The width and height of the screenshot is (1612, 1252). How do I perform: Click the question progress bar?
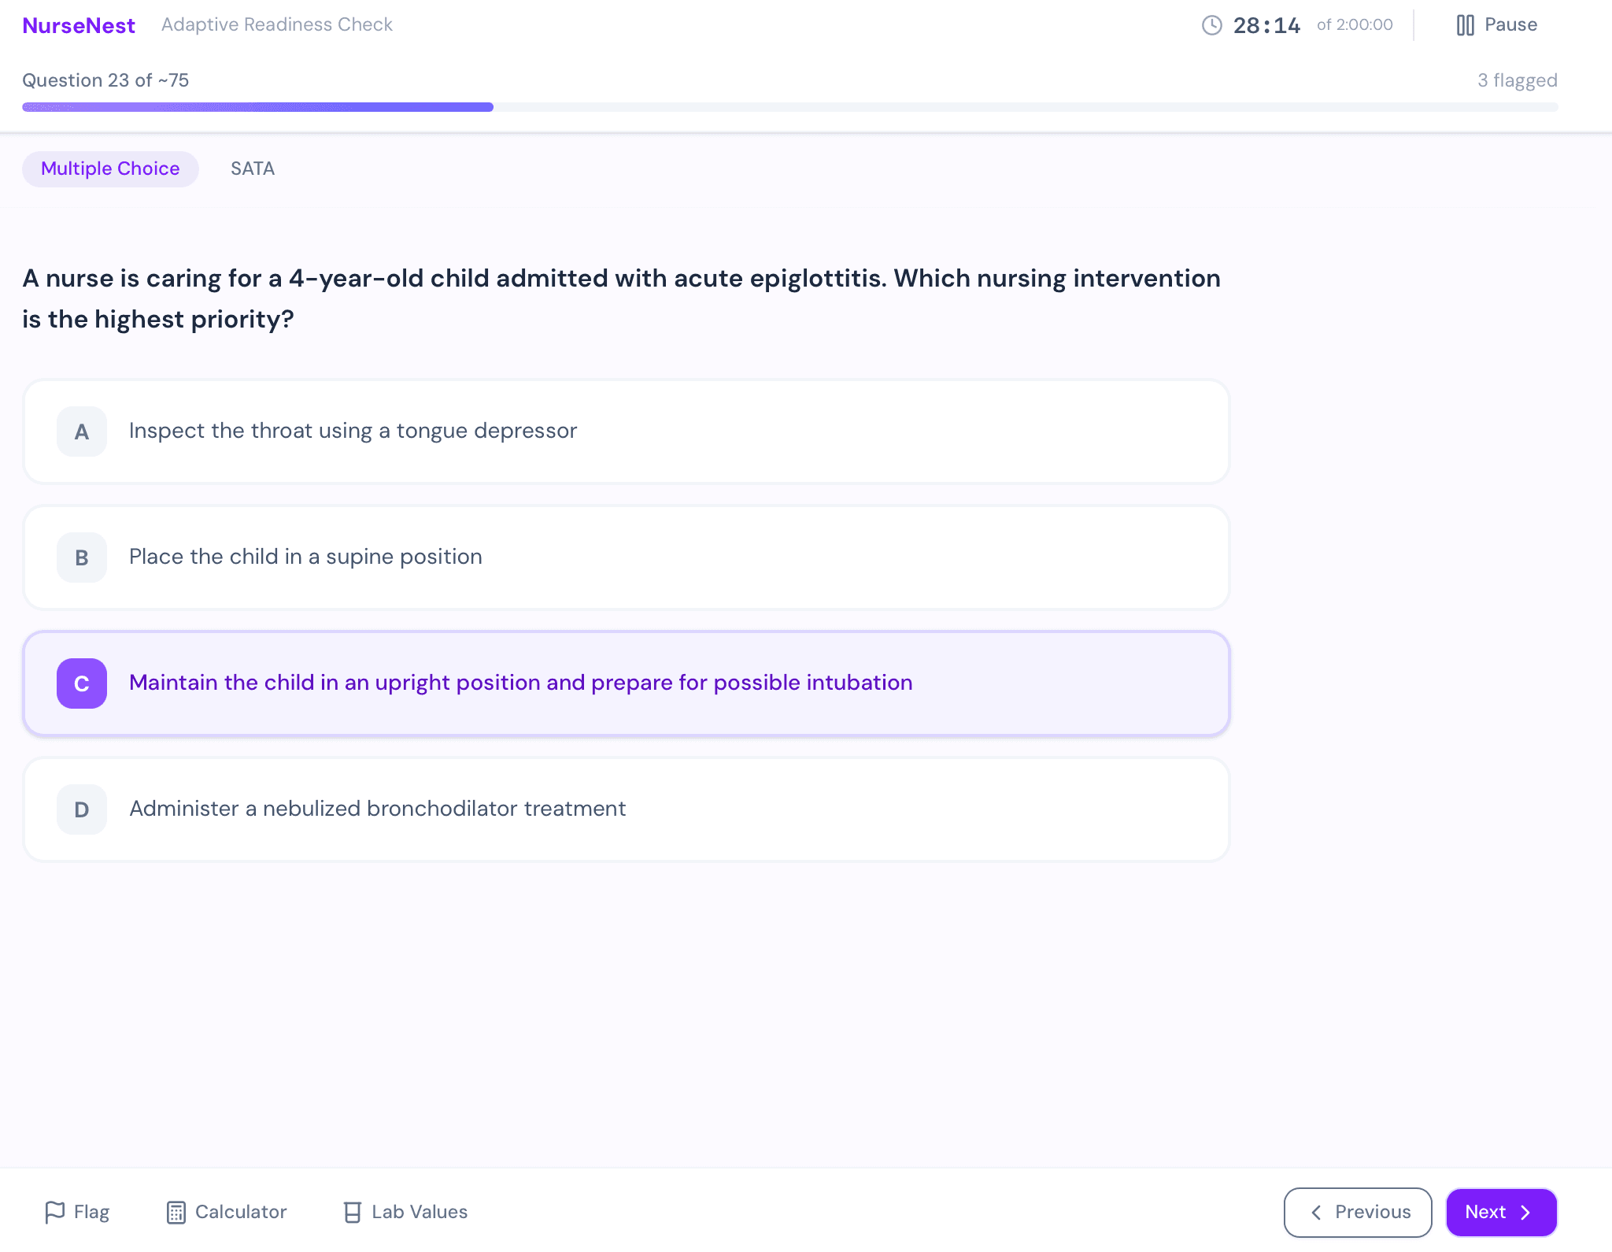click(789, 107)
